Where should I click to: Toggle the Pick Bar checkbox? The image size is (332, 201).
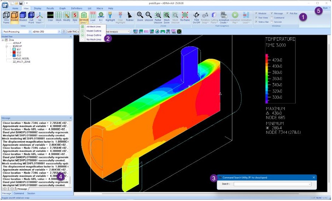pos(287,13)
